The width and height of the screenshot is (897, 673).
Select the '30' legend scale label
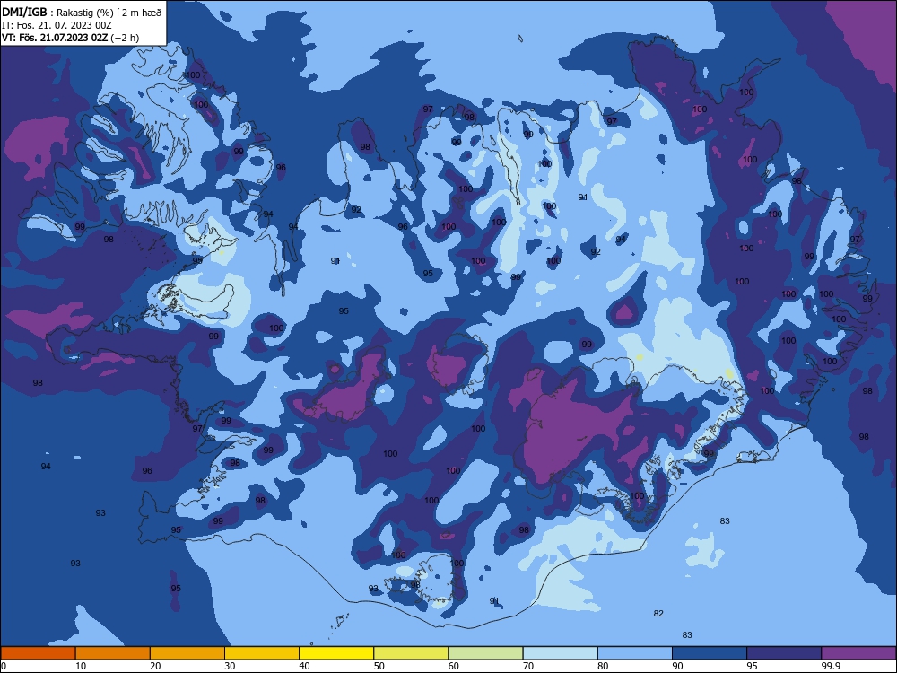(x=230, y=666)
